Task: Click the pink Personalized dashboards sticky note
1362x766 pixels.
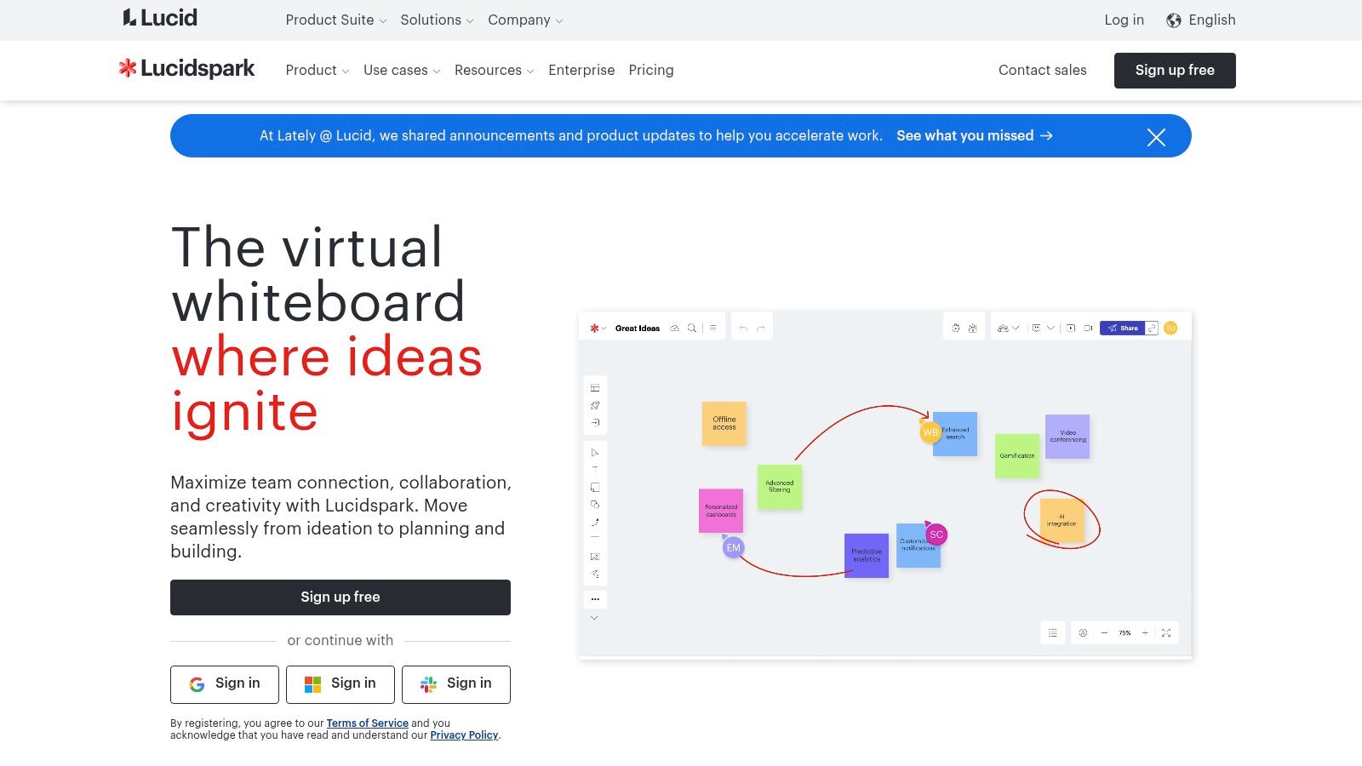Action: click(721, 511)
